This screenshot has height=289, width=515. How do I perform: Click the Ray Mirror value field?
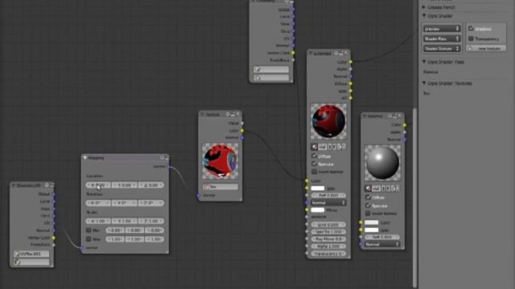pyautogui.click(x=328, y=239)
